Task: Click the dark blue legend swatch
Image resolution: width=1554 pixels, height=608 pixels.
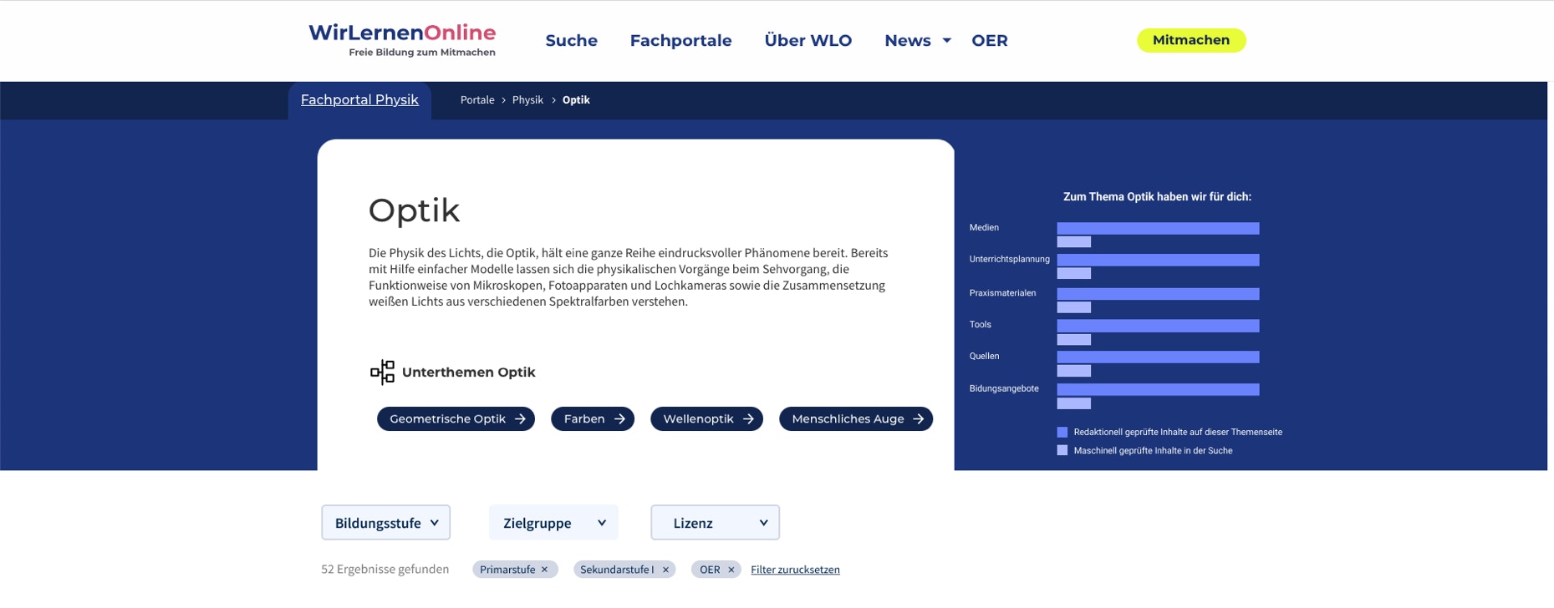Action: [1062, 433]
